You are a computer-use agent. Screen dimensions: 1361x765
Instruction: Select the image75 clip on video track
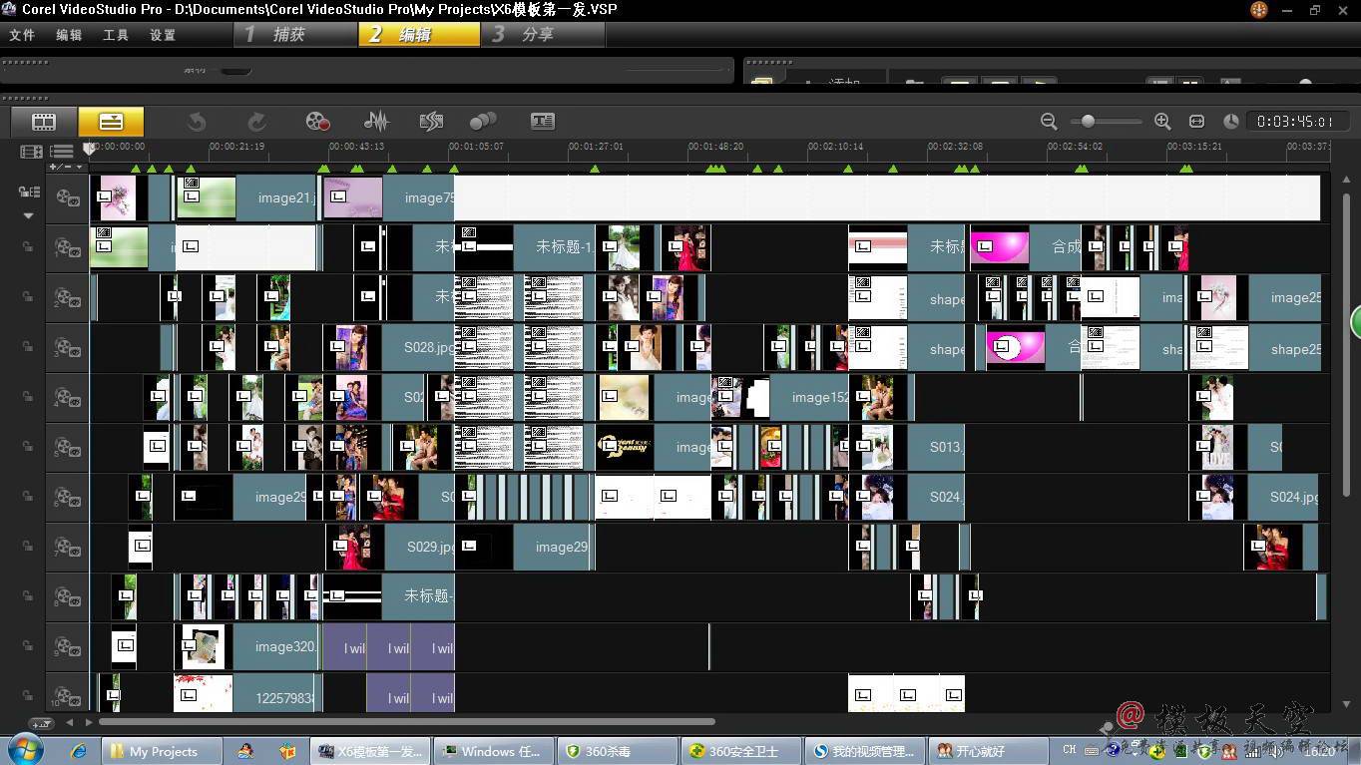(388, 197)
